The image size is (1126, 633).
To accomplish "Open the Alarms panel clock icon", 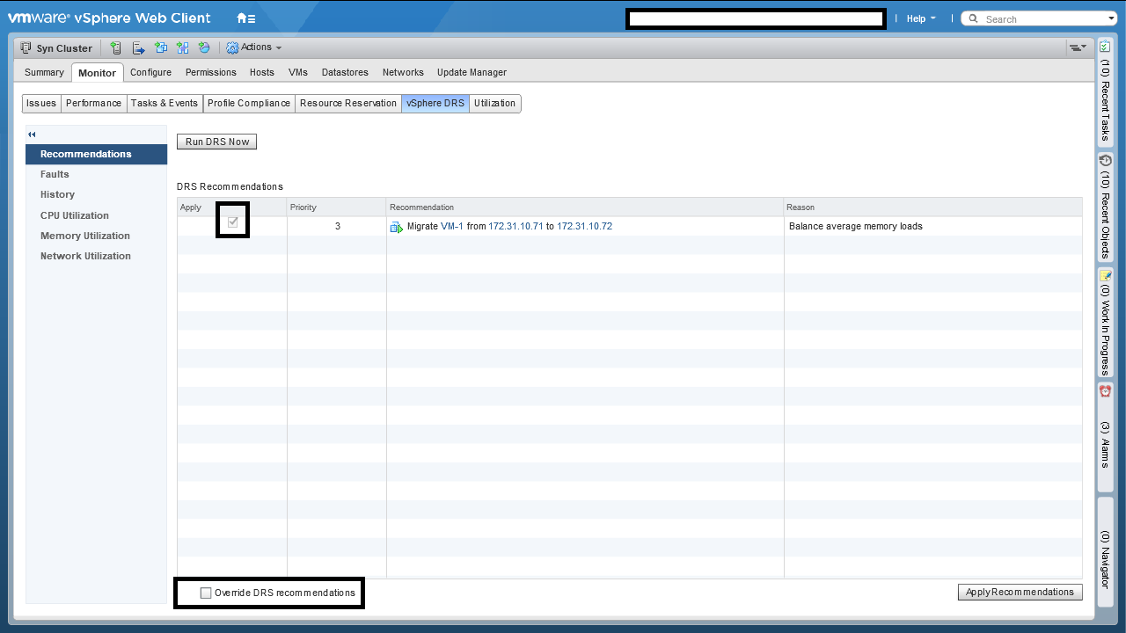I will [1105, 391].
